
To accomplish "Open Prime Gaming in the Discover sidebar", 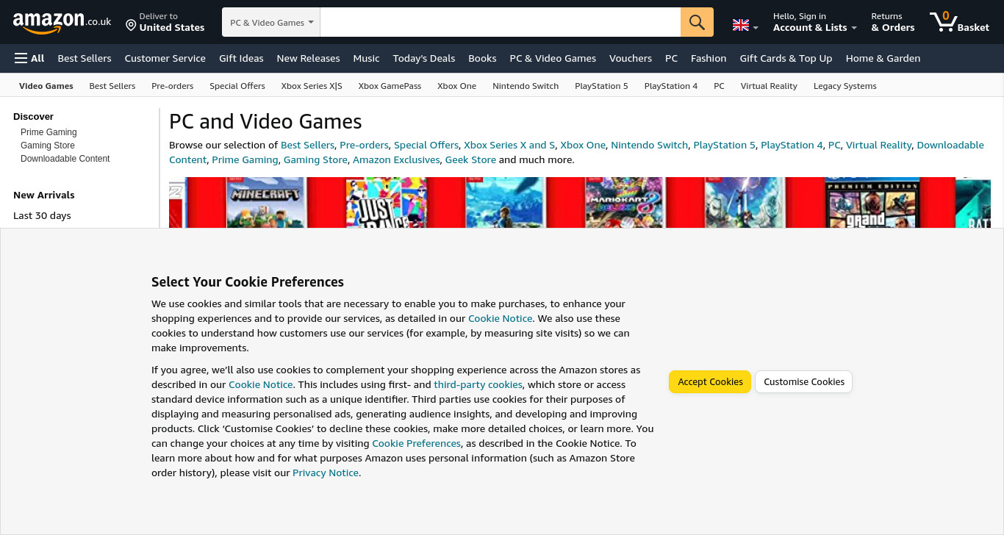I will click(49, 132).
